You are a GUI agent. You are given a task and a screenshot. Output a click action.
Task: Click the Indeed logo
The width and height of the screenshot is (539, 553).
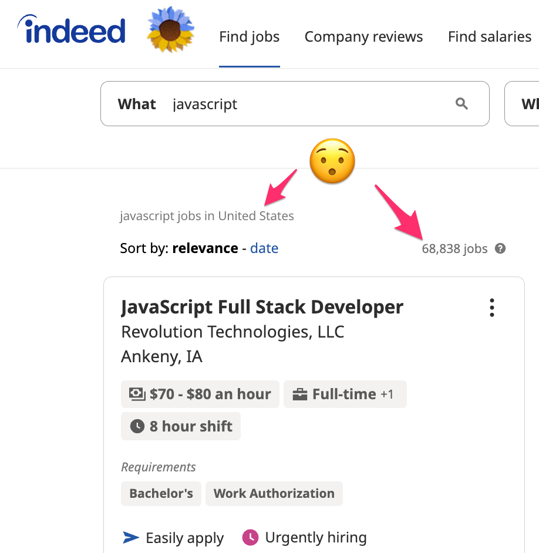72,29
